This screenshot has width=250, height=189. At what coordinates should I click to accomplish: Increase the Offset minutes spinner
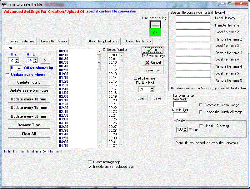pos(19,67)
